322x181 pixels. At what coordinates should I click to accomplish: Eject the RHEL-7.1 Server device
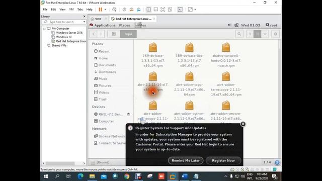tap(128, 114)
